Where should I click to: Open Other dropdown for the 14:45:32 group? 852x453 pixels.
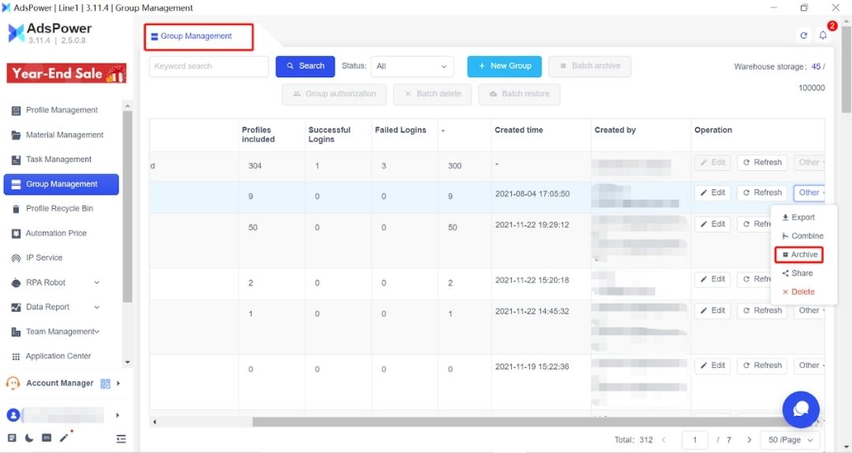click(x=809, y=311)
